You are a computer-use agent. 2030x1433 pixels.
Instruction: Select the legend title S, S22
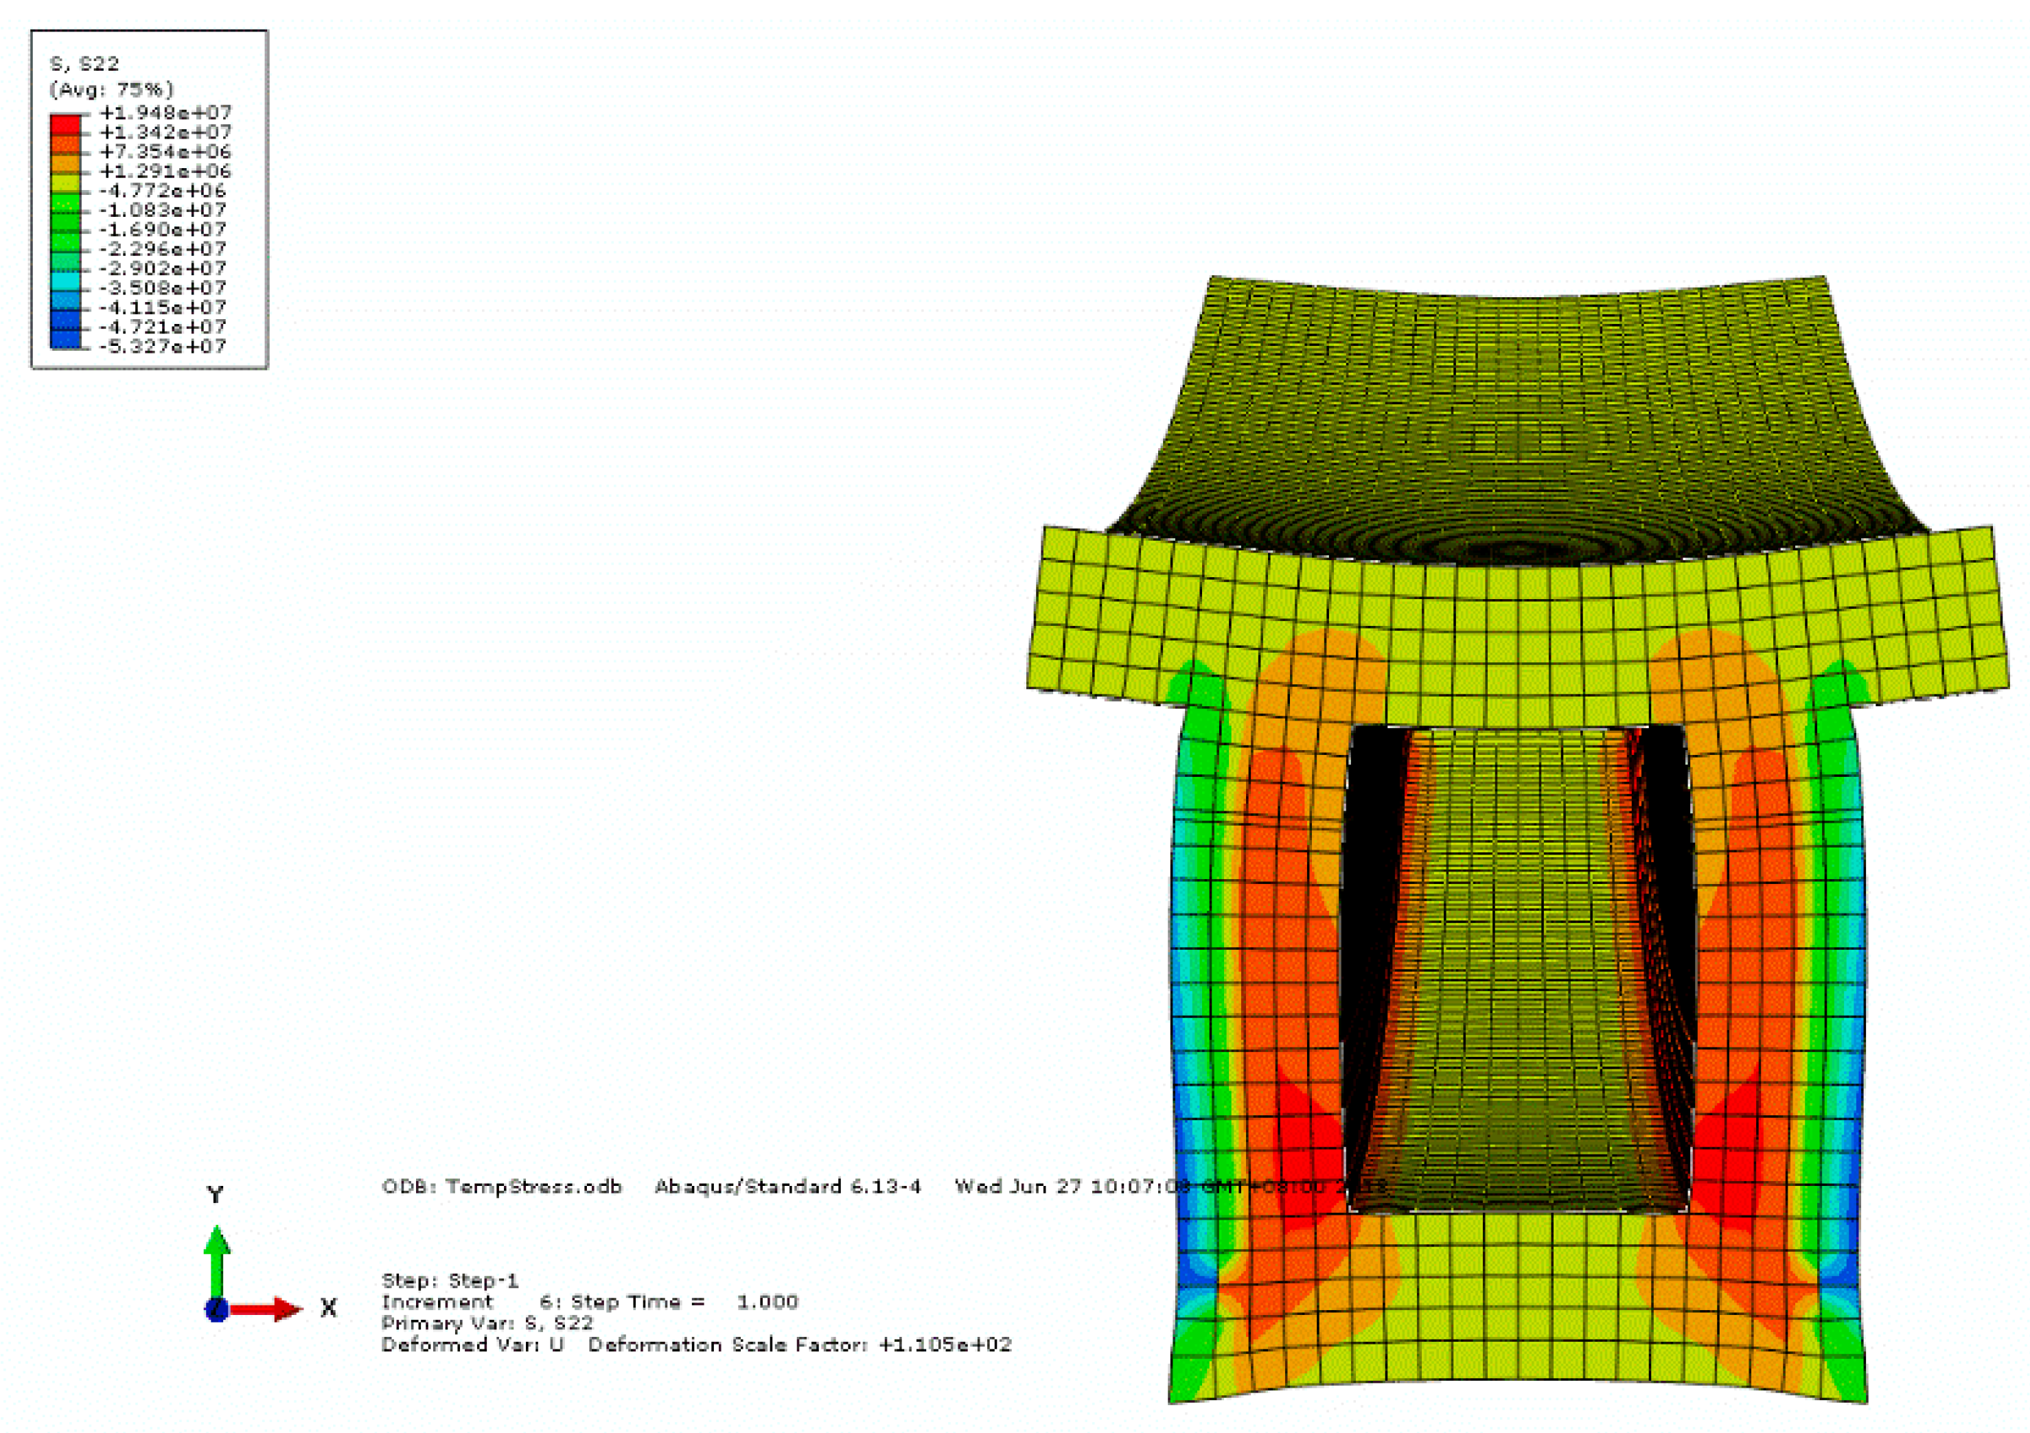point(84,64)
